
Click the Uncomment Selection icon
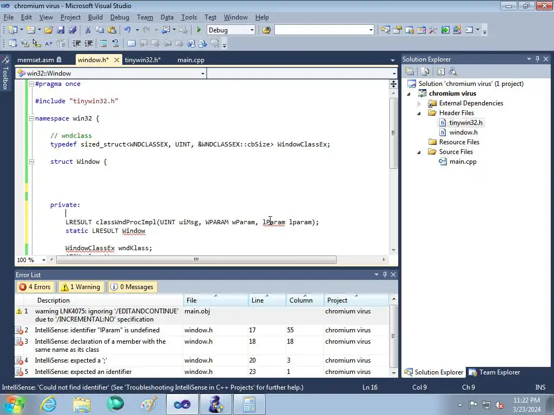(116, 43)
